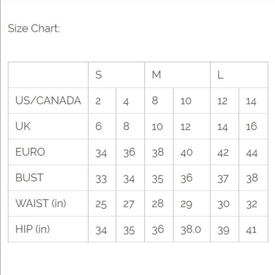Select the UK size 16 cell
This screenshot has width=275, height=275.
pyautogui.click(x=251, y=127)
